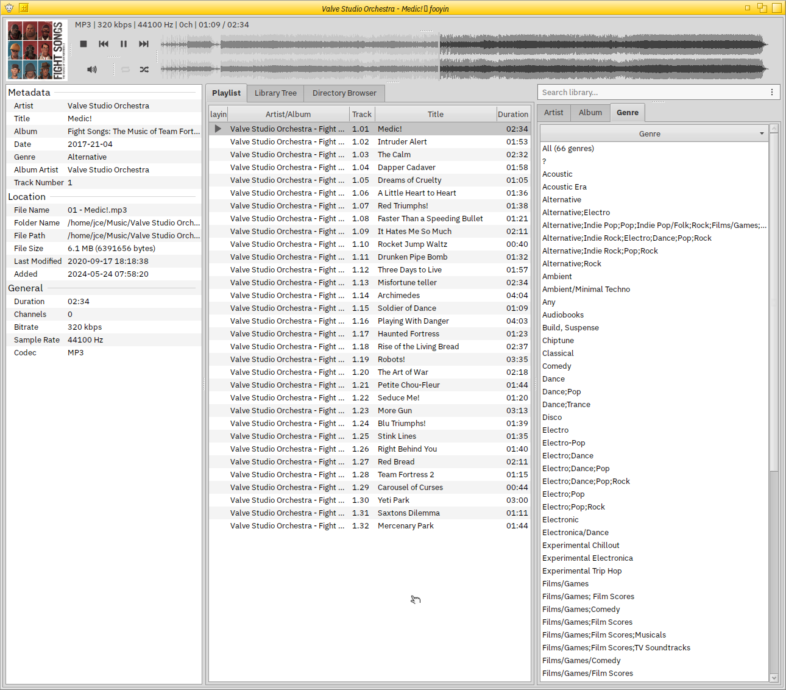The image size is (786, 690).
Task: Open search options three-dot menu
Action: (x=772, y=92)
